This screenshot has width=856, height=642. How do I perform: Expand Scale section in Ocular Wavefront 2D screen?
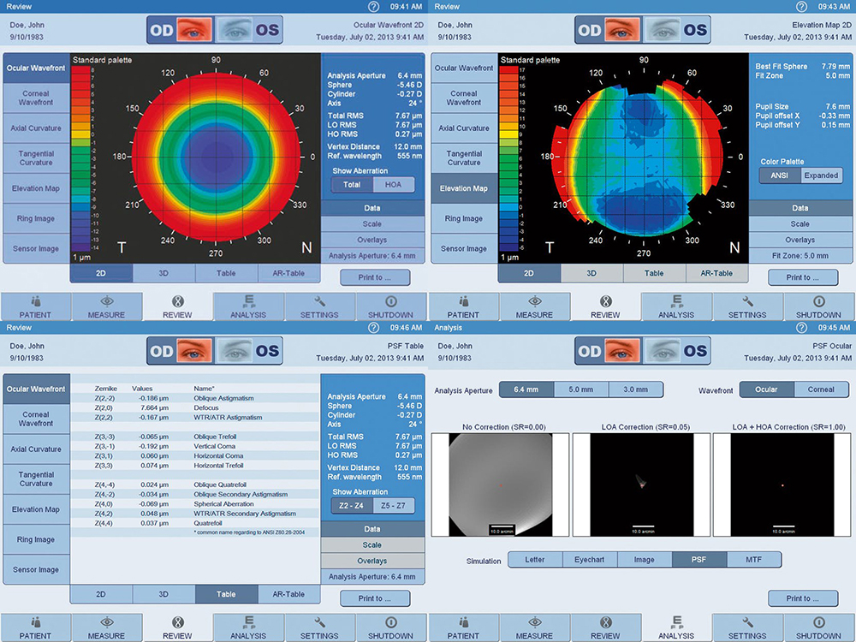(372, 223)
